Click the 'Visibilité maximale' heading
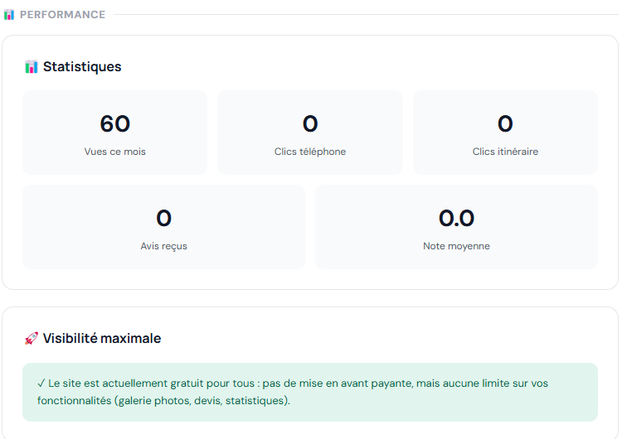Image resolution: width=622 pixels, height=439 pixels. [102, 339]
